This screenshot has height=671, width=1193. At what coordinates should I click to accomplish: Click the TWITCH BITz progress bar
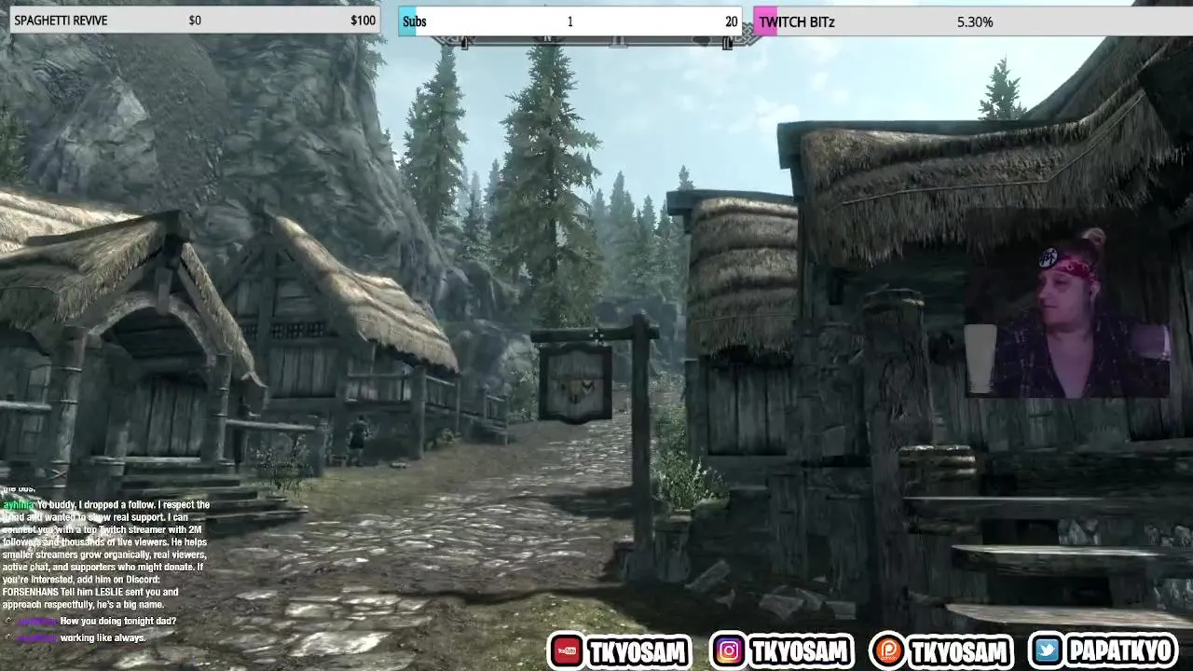tap(973, 21)
